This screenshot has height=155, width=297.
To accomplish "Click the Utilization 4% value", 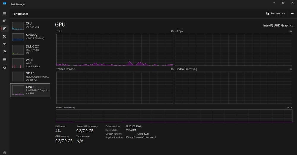I will tap(58, 131).
